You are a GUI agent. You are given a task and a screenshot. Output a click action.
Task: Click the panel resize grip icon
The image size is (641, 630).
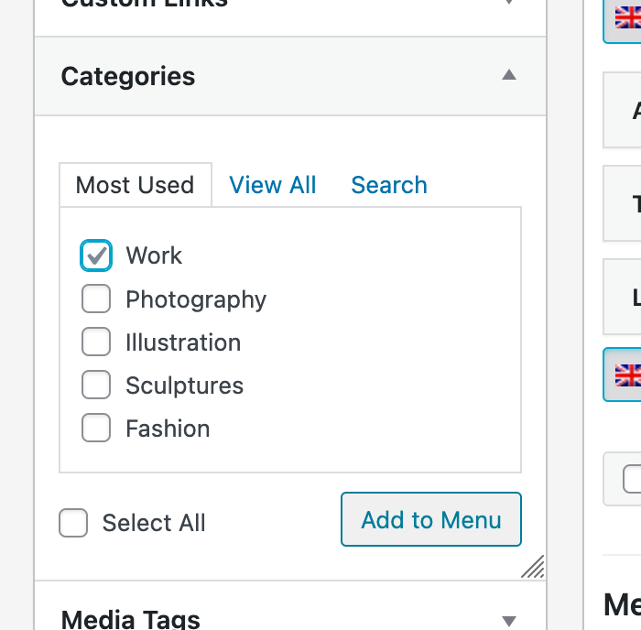point(533,566)
